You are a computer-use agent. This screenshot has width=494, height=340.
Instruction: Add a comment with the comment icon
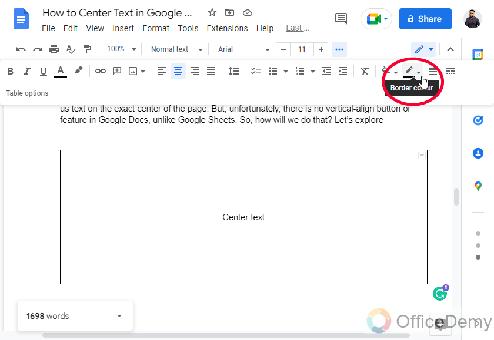tap(116, 71)
